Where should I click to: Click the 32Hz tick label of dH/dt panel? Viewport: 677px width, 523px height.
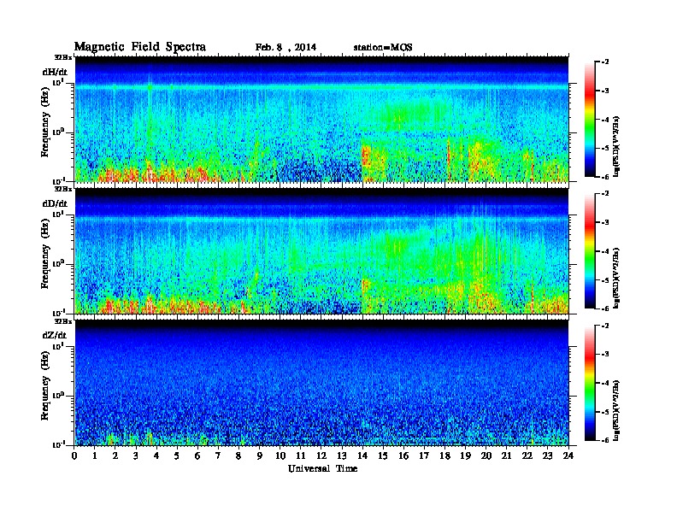pos(63,57)
